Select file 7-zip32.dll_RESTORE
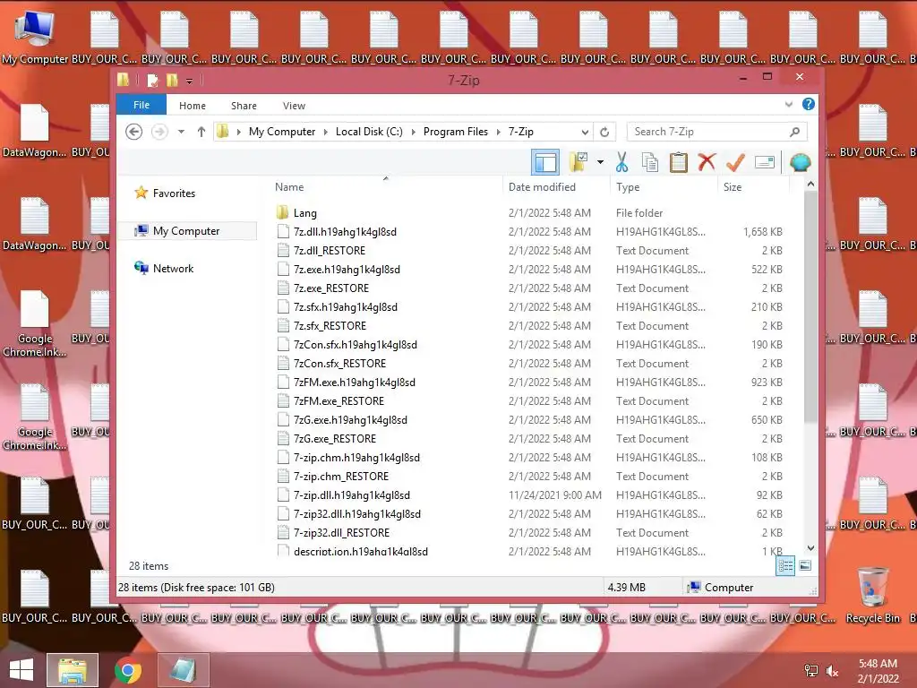Viewport: 917px width, 688px height. point(341,532)
